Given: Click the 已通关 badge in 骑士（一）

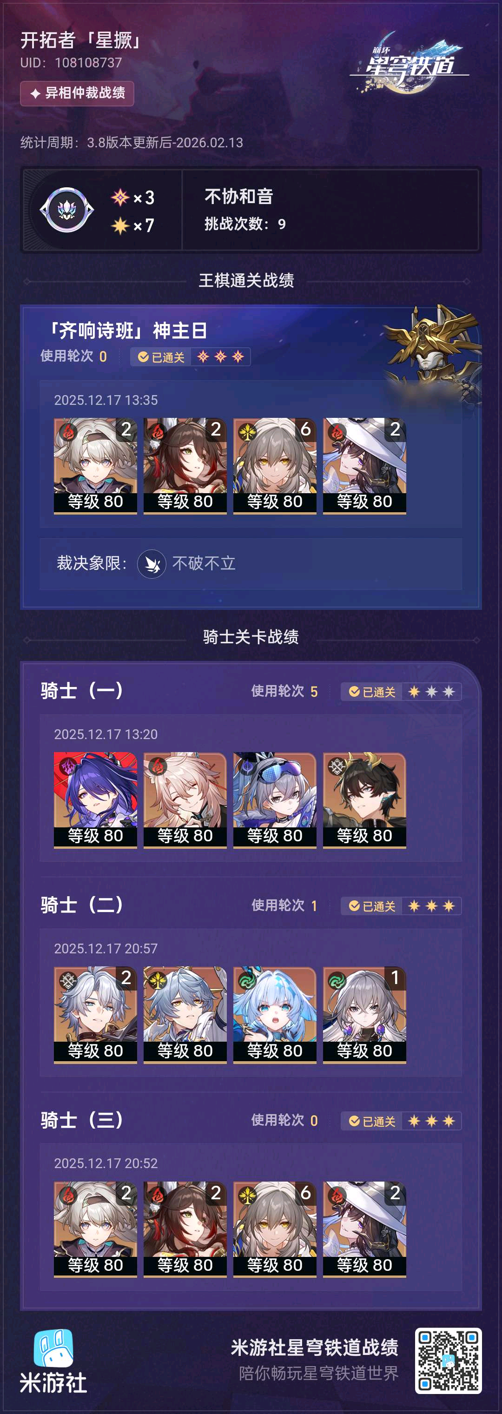Looking at the screenshot, I should 371,692.
